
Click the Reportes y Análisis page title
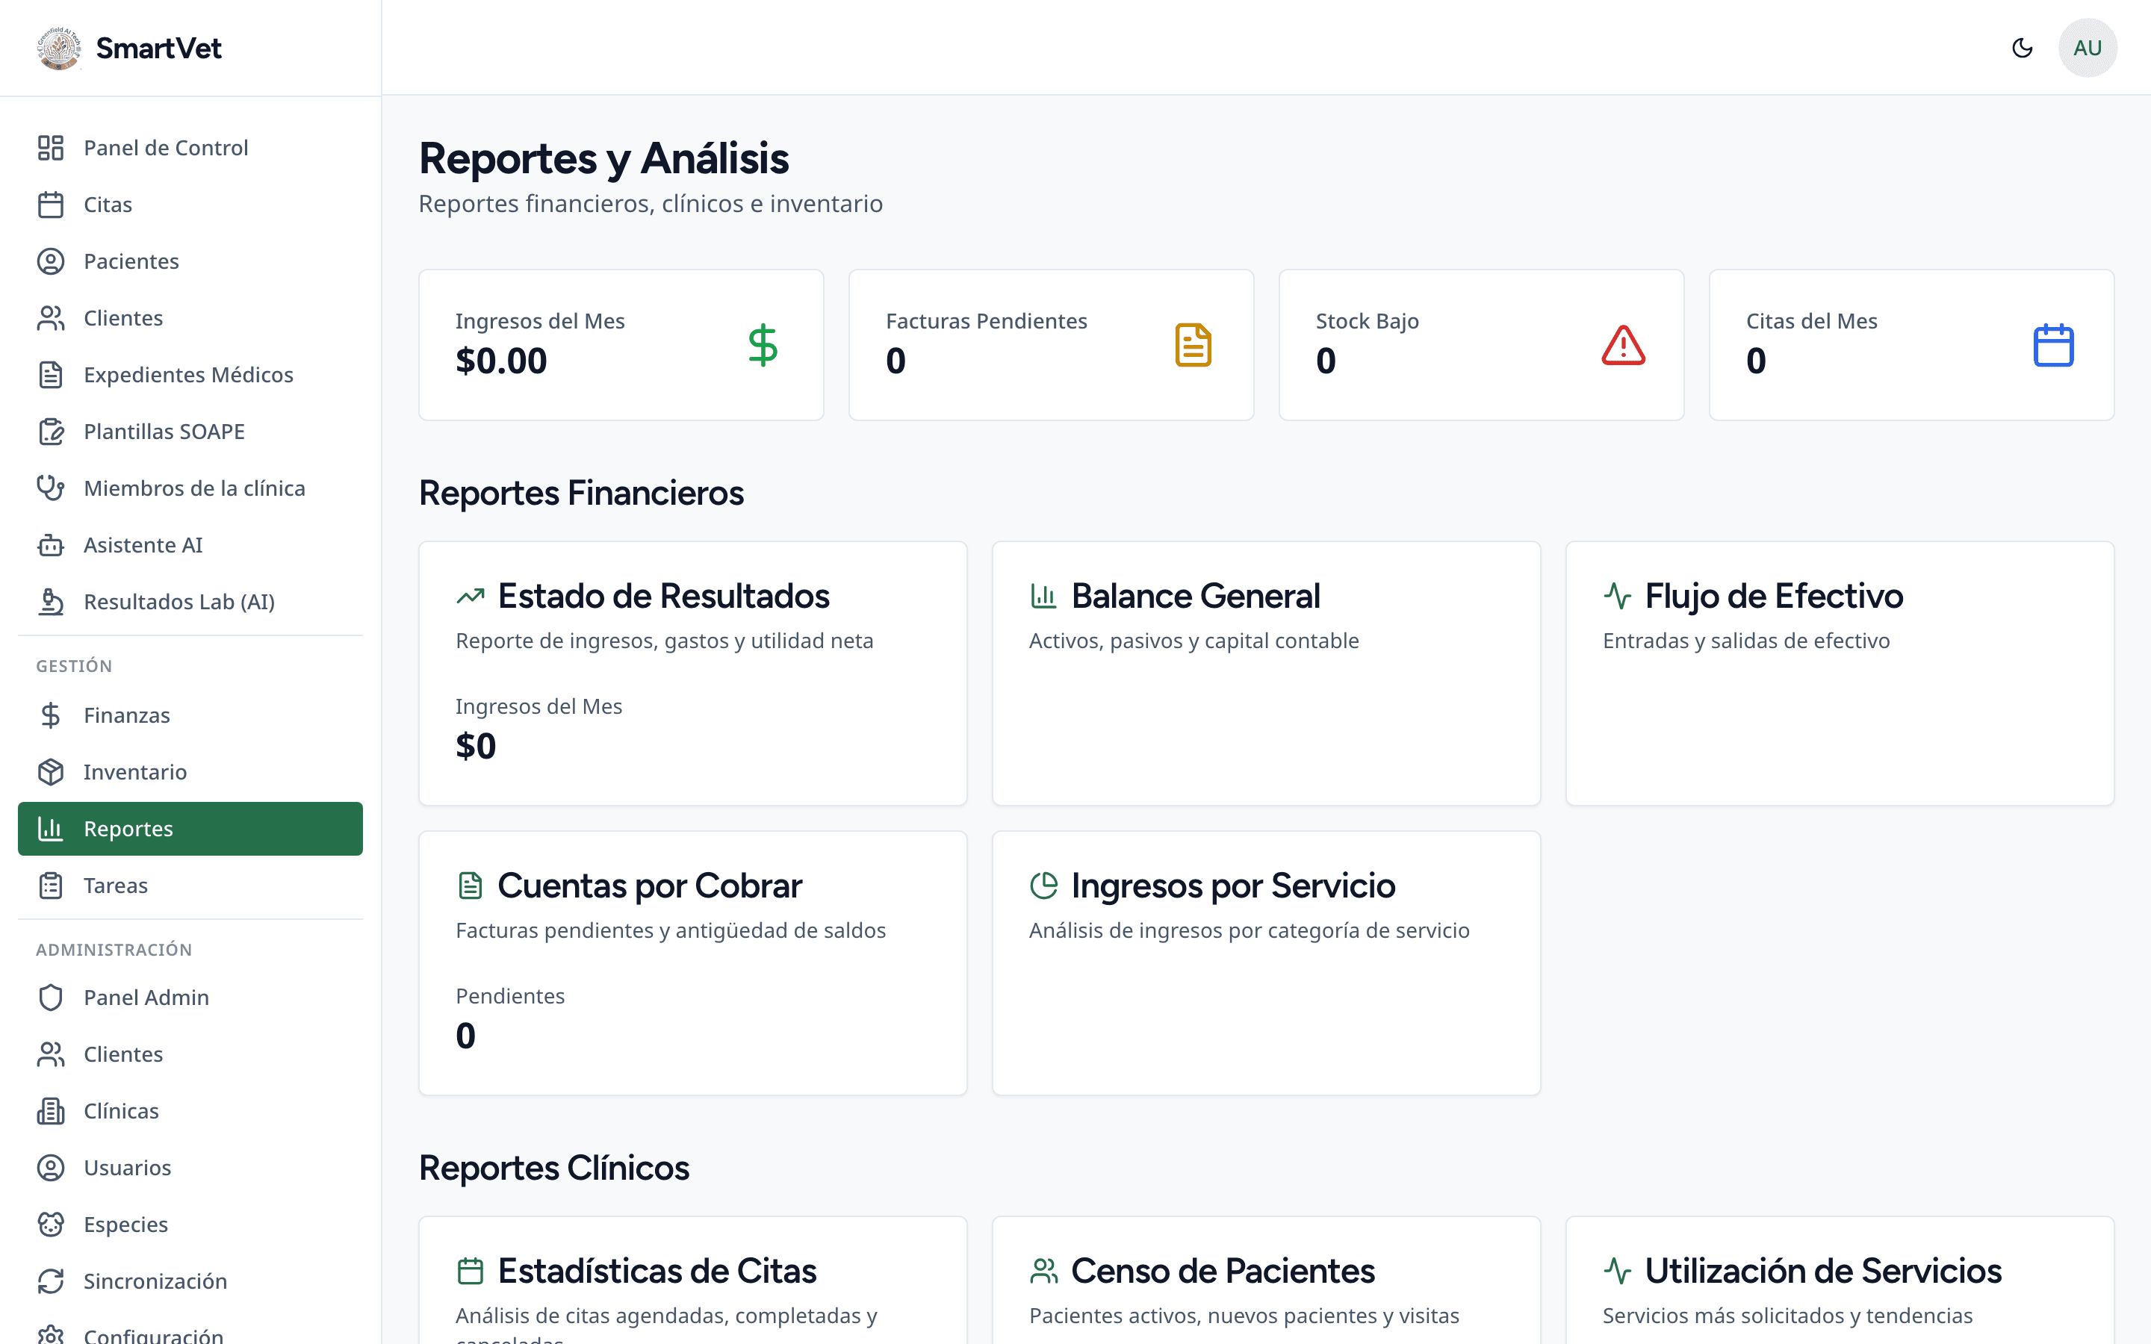604,159
